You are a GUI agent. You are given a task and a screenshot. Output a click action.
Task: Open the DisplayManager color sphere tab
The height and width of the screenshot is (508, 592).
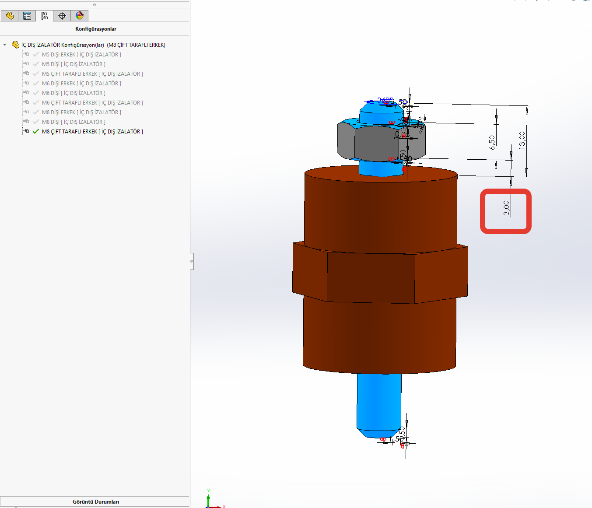[x=80, y=16]
